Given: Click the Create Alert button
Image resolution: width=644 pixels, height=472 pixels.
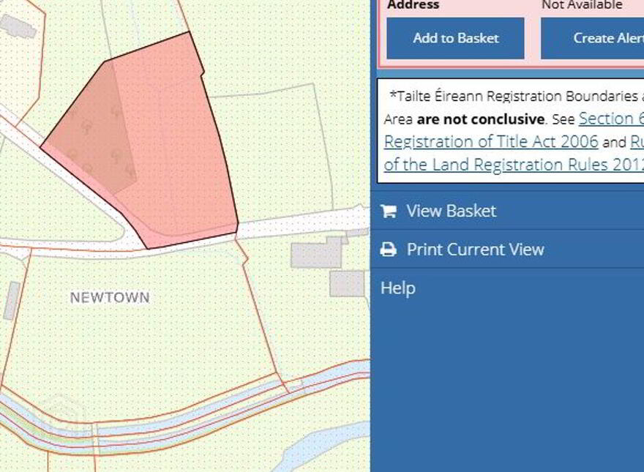Looking at the screenshot, I should click(592, 38).
